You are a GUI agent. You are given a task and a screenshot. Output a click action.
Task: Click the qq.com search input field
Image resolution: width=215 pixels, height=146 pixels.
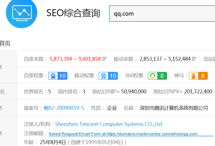[x=162, y=14]
